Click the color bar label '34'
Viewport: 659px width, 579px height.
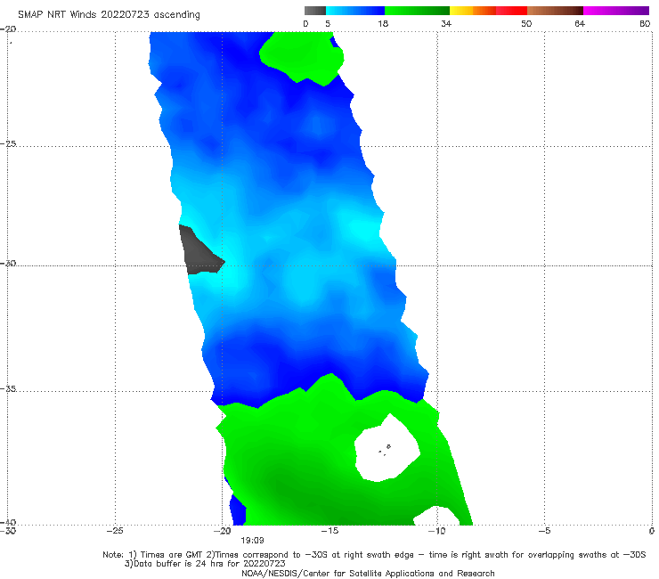(x=446, y=23)
